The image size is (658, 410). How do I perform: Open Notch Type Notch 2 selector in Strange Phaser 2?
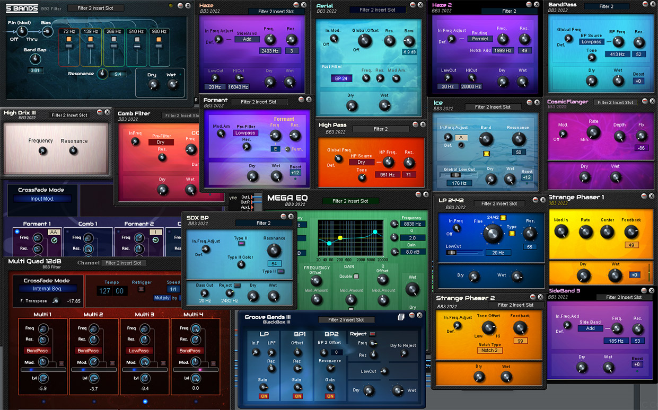489,350
